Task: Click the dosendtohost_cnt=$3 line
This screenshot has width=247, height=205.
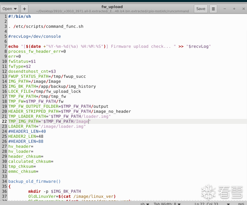Action: pyautogui.click(x=32, y=71)
